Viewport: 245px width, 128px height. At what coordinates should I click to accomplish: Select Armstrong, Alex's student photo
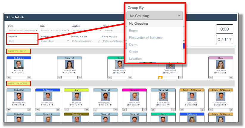click(19, 97)
